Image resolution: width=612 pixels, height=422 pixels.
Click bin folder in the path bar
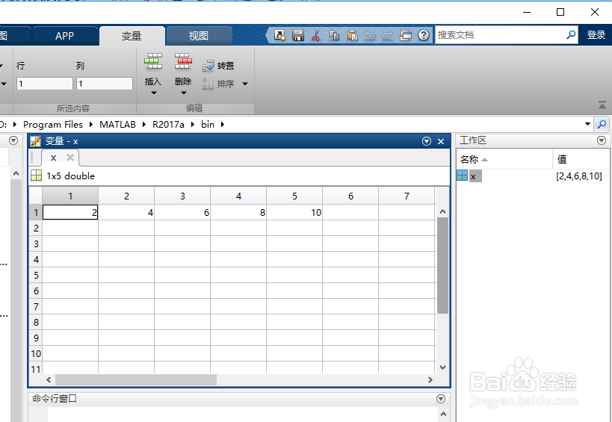coord(208,125)
